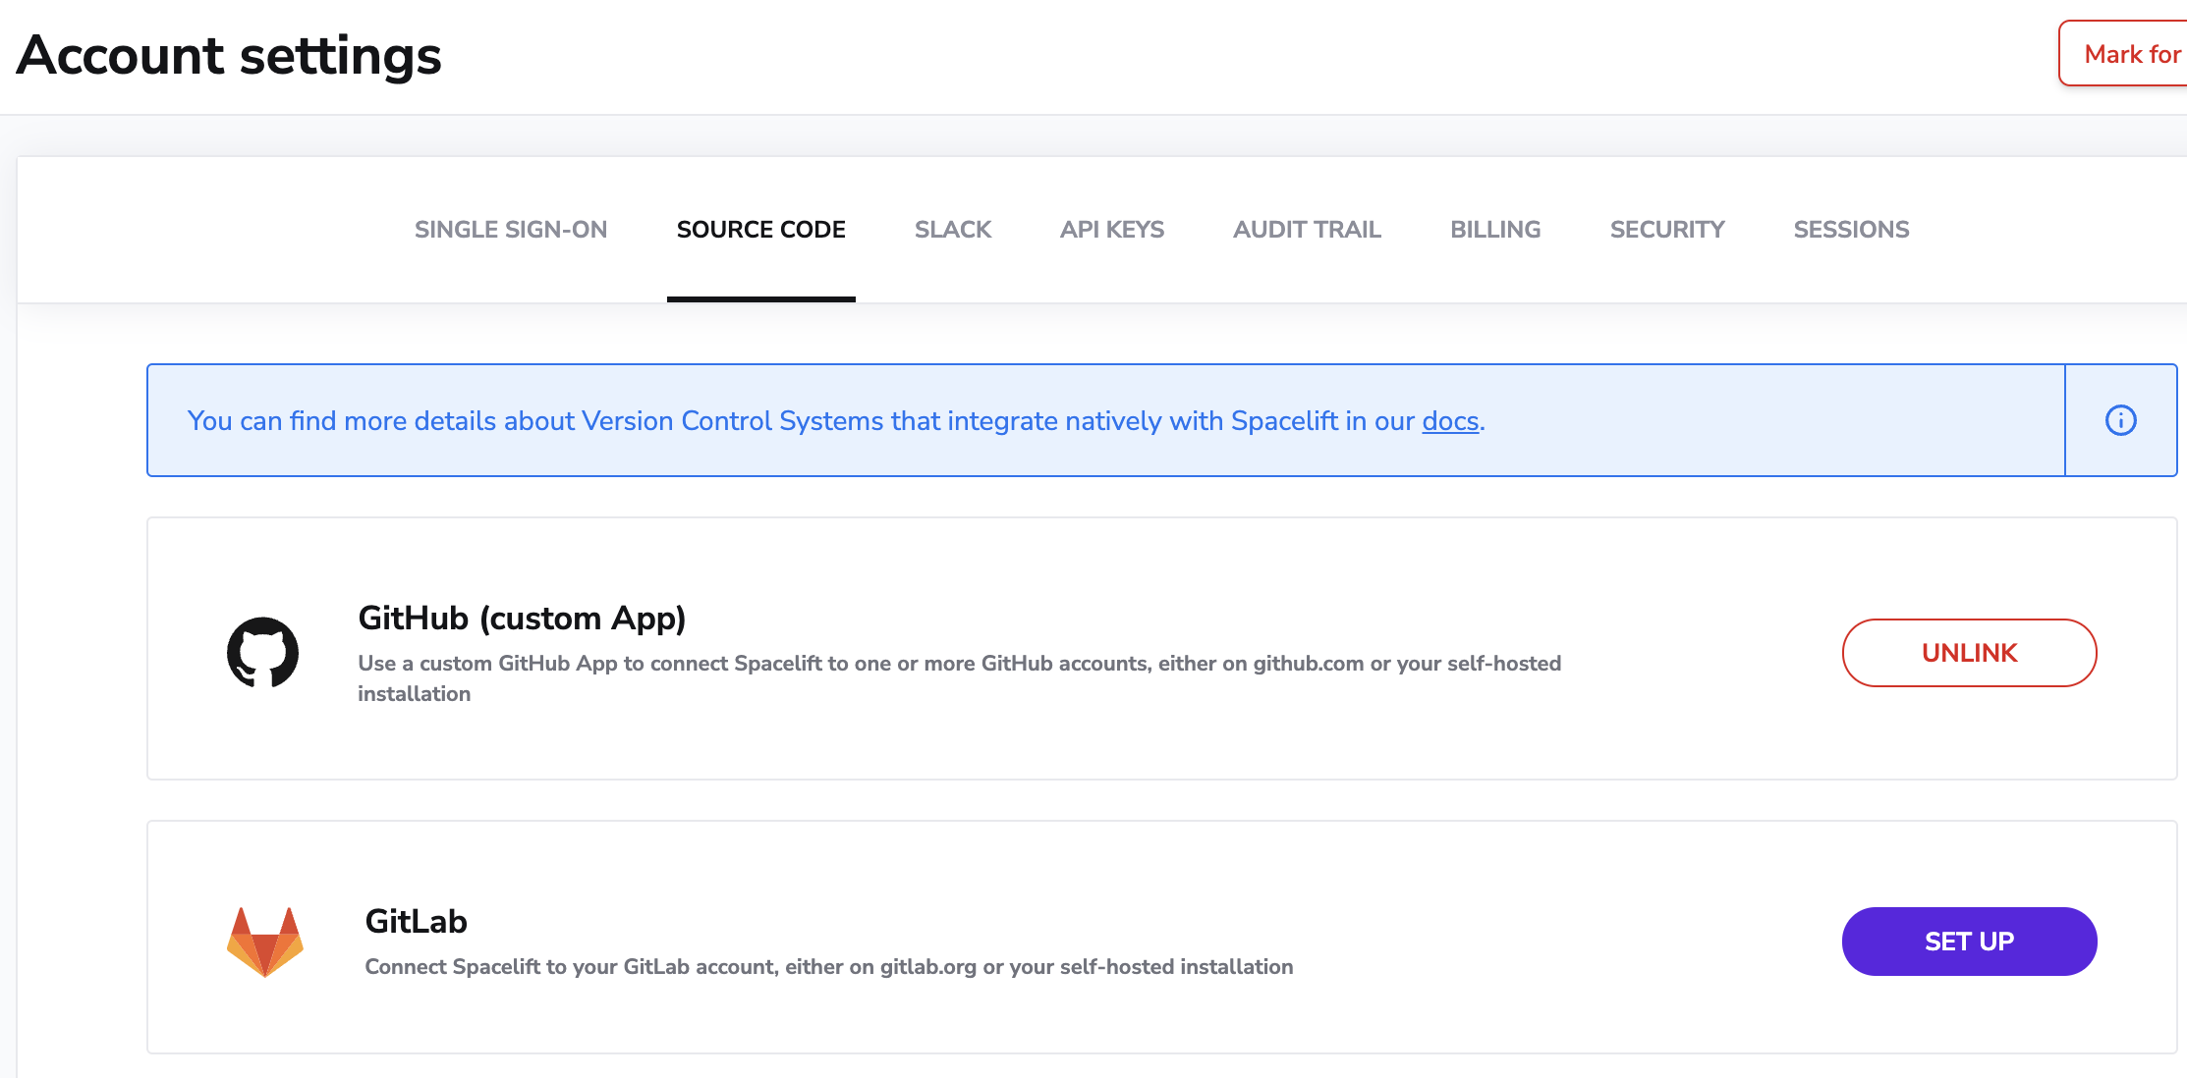The image size is (2187, 1078).
Task: Click SET UP to connect GitLab
Action: [1969, 941]
